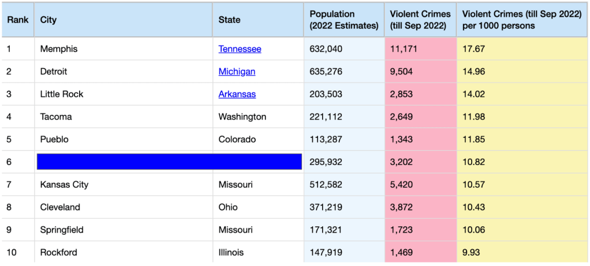This screenshot has width=590, height=266.
Task: Select the Little Rock city cell
Action: pyautogui.click(x=62, y=94)
